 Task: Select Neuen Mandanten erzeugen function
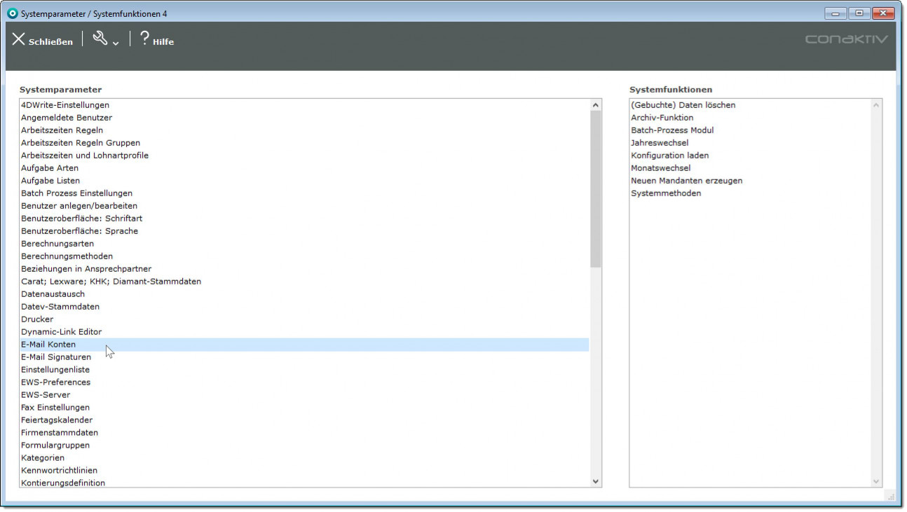point(686,181)
